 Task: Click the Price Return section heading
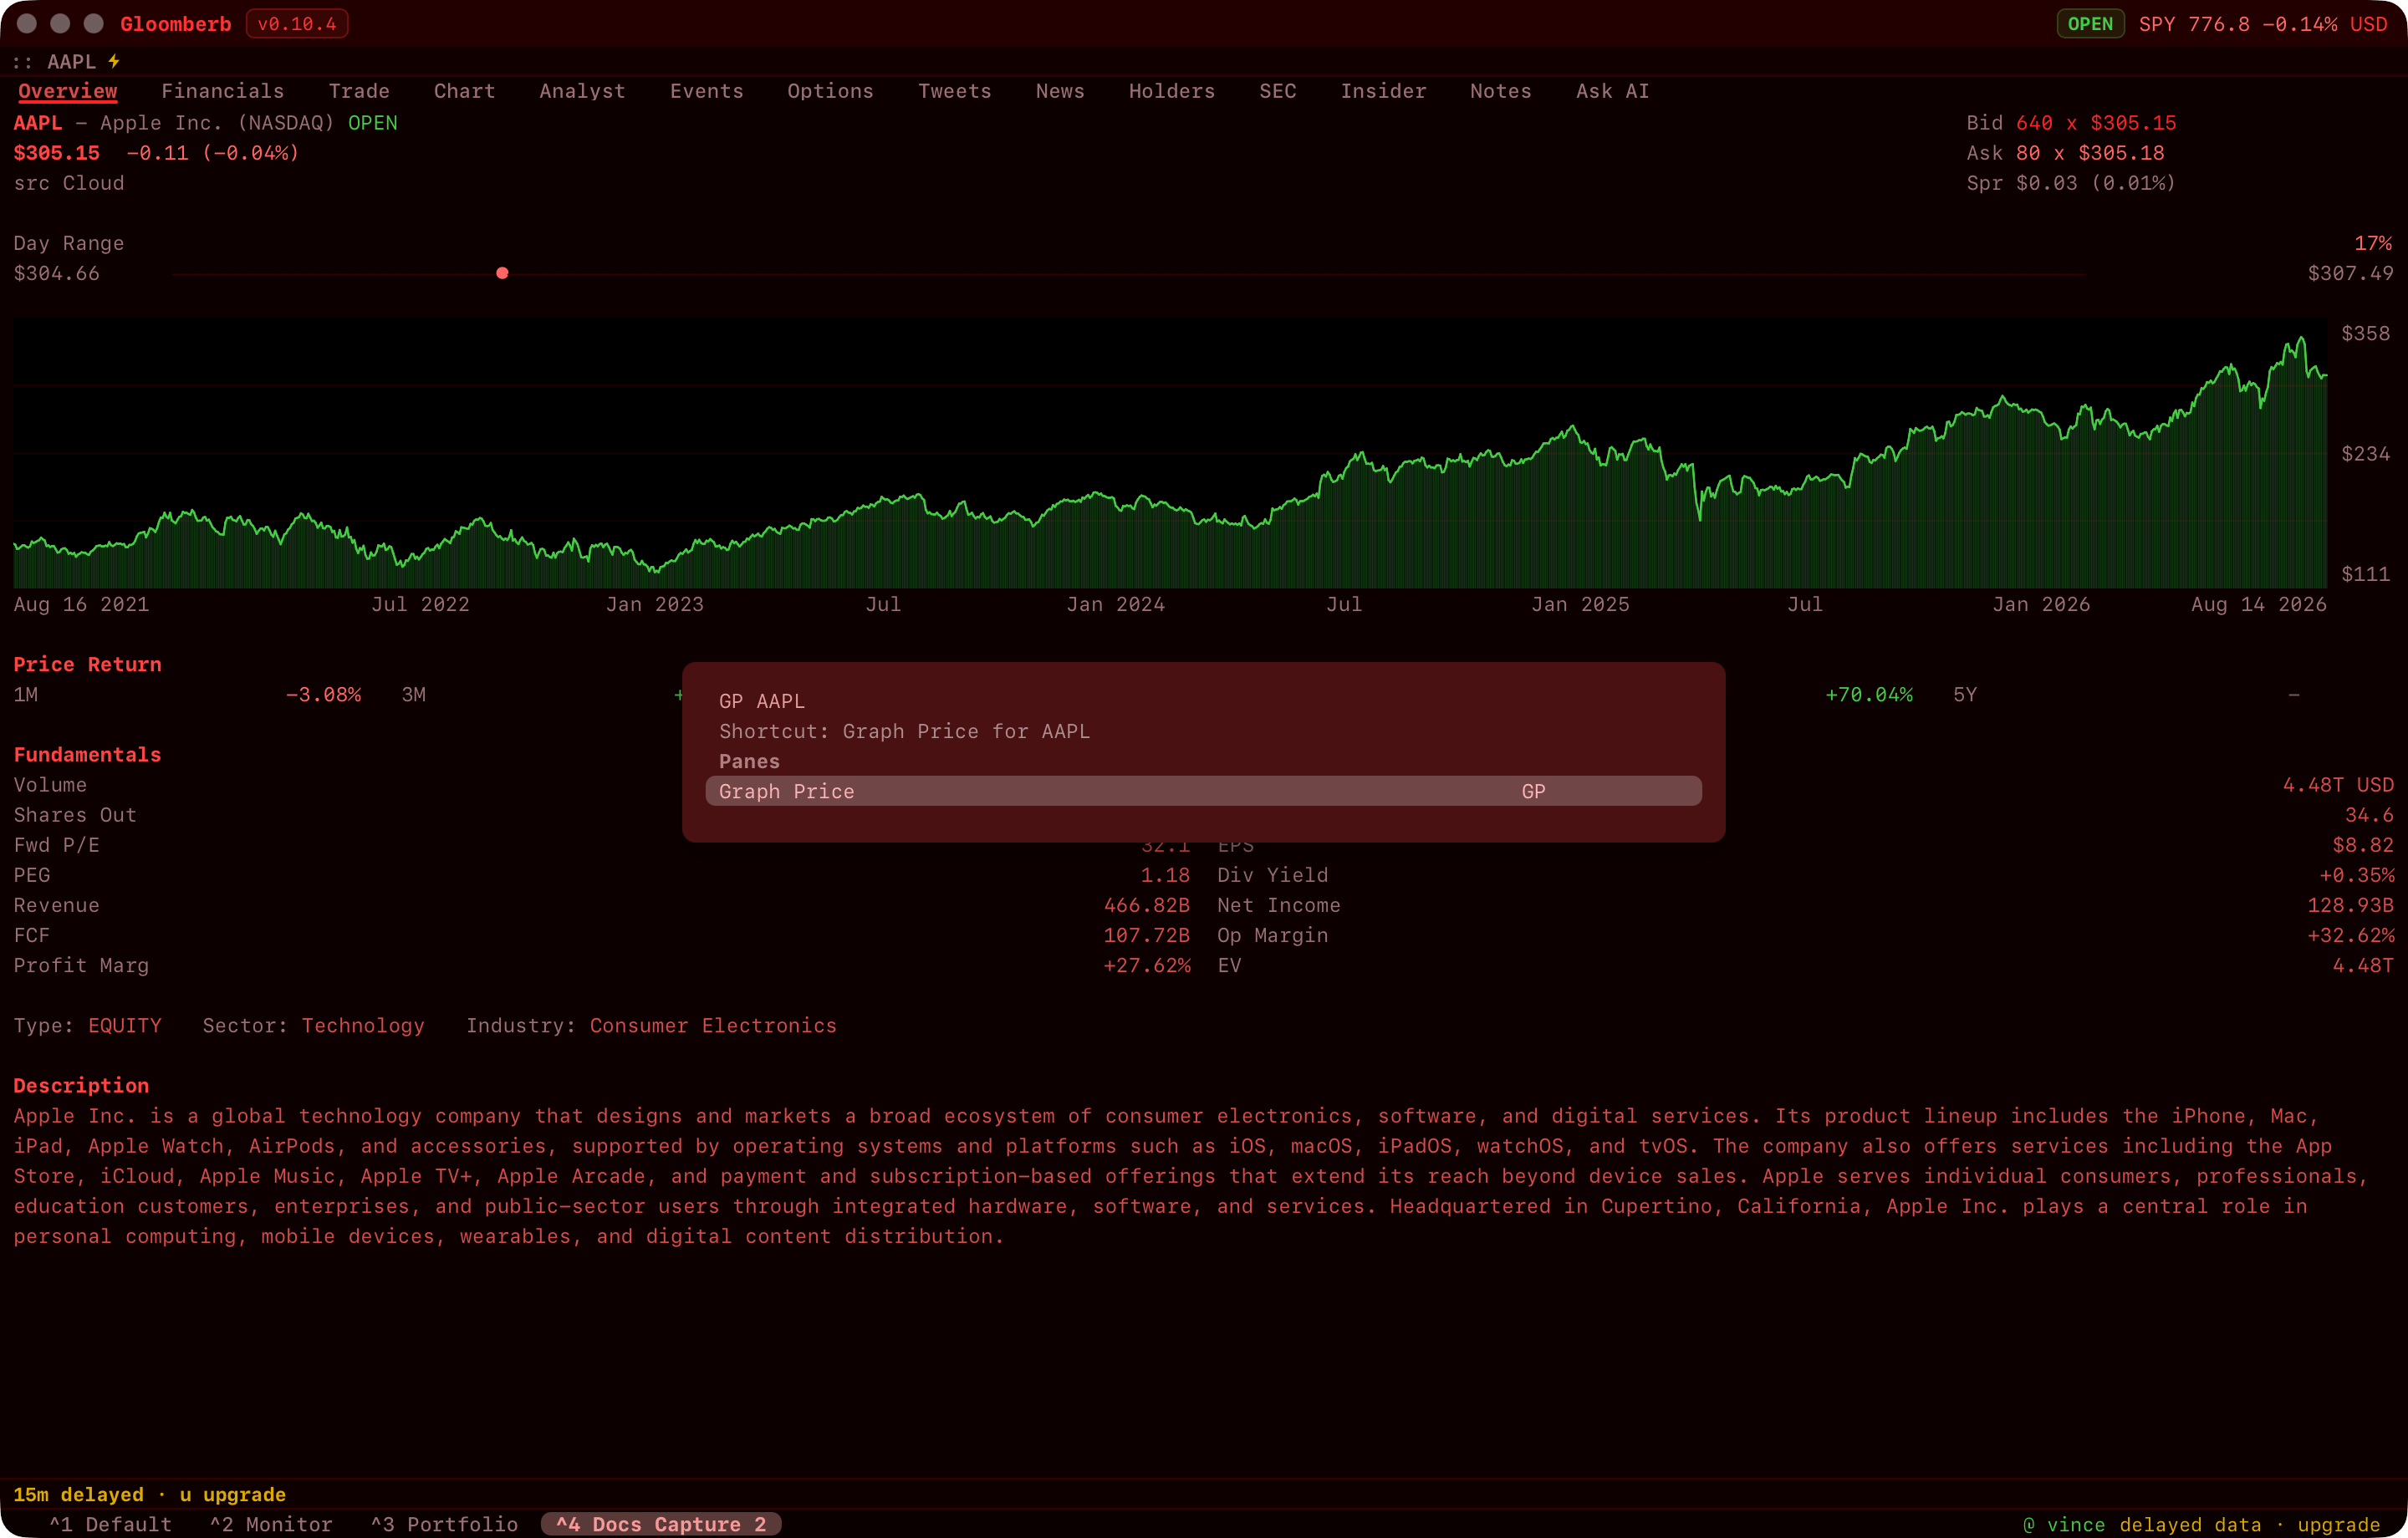(87, 664)
